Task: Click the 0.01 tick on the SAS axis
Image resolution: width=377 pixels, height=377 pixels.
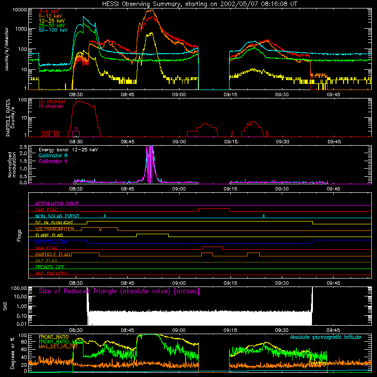Action: [x=22, y=324]
